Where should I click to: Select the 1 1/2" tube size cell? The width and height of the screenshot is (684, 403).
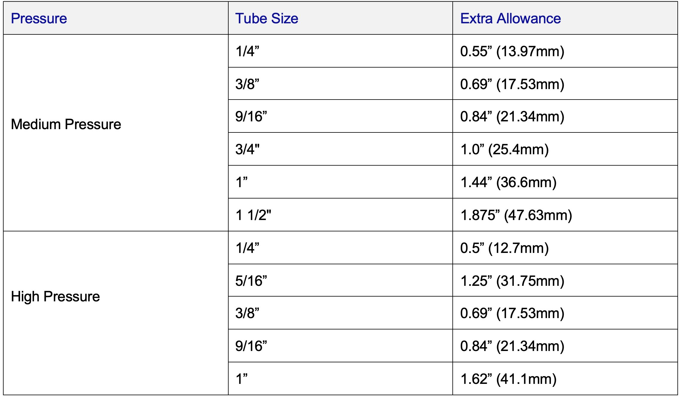253,215
